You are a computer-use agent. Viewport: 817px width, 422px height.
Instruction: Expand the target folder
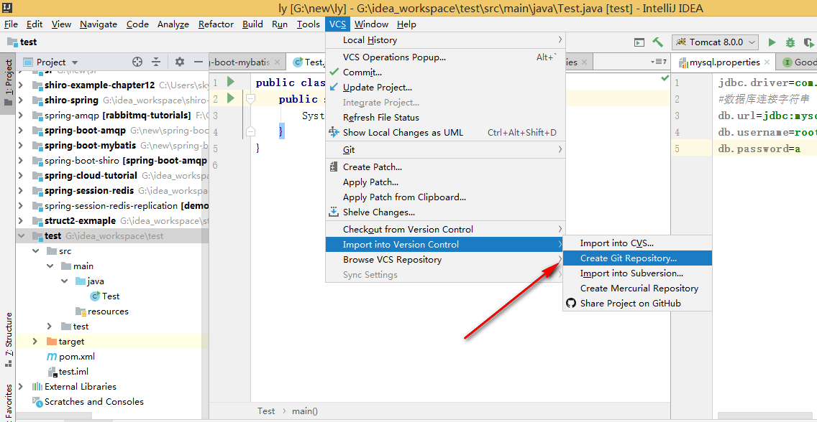(35, 342)
